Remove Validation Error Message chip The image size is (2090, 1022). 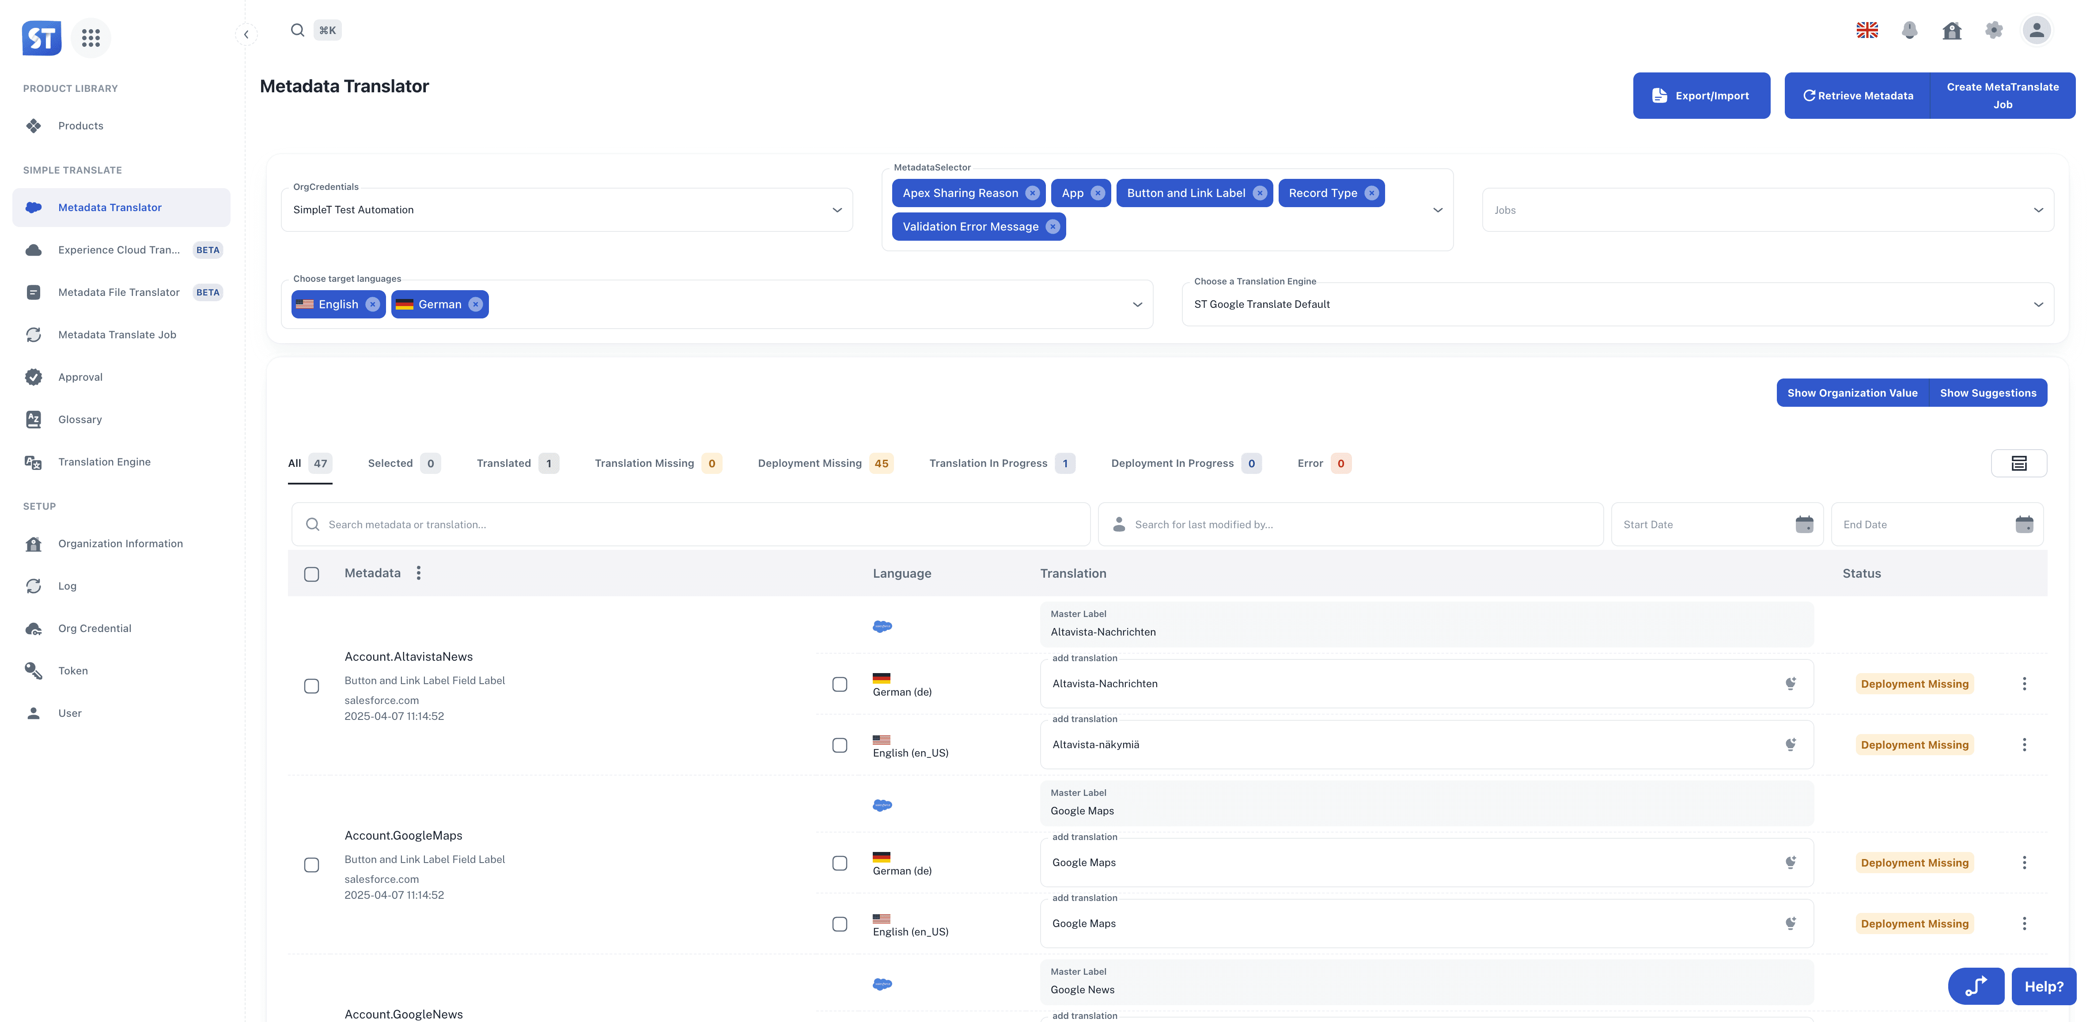(x=1053, y=226)
